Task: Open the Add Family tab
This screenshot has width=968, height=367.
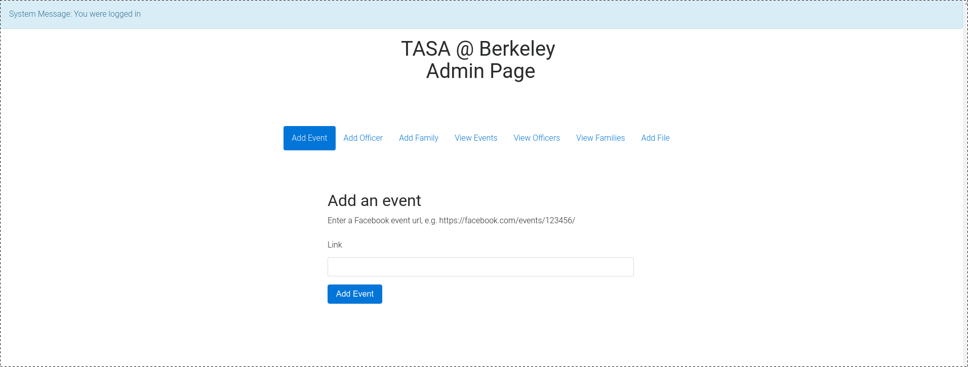Action: point(418,138)
